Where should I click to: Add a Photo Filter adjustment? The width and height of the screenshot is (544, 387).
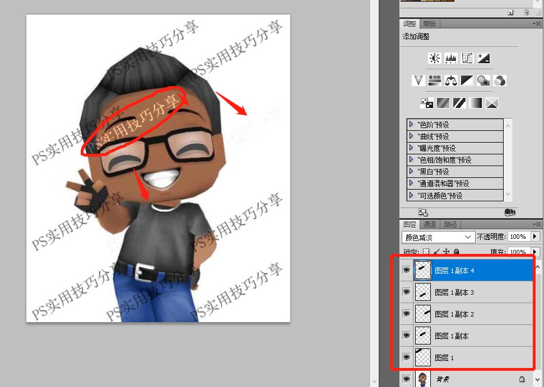[483, 81]
